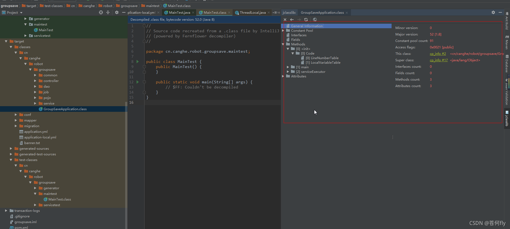Show hidden editor tabs list
The height and width of the screenshot is (229, 510).
pyautogui.click(x=276, y=13)
